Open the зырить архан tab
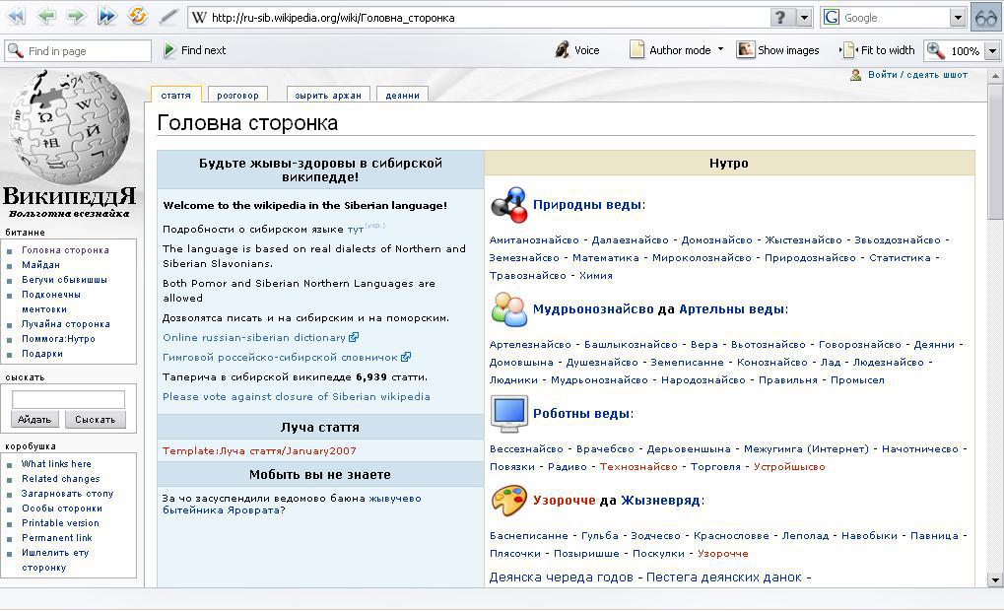 point(328,95)
